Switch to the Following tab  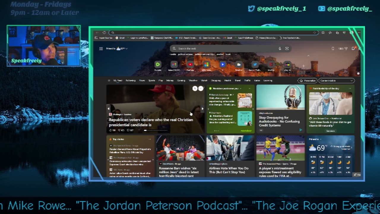pos(130,81)
